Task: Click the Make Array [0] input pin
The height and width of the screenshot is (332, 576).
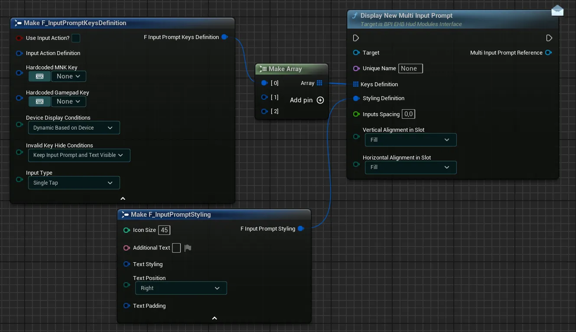Action: [x=264, y=83]
